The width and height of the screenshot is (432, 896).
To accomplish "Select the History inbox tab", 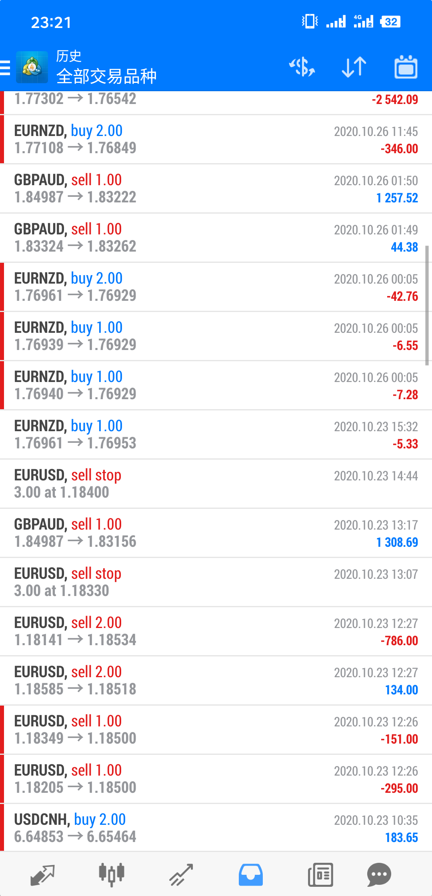I will 251,875.
